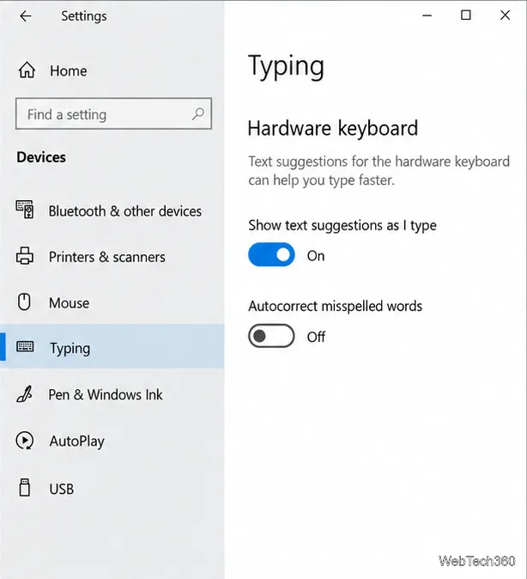Open Bluetooth & other devices page
The image size is (527, 579).
tap(112, 210)
